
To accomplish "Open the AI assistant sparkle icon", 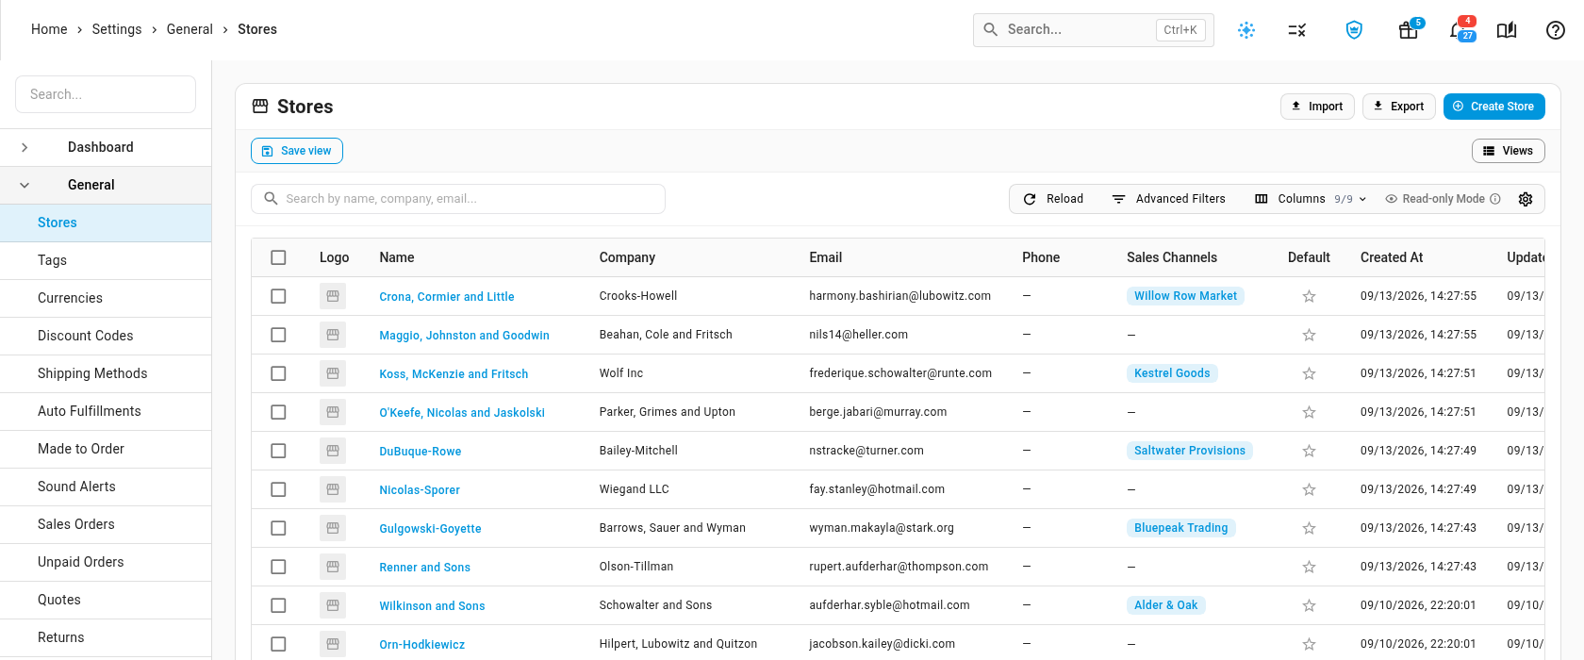I will pyautogui.click(x=1246, y=30).
